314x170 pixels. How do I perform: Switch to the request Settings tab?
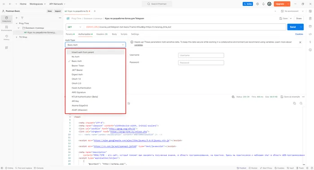click(x=135, y=34)
